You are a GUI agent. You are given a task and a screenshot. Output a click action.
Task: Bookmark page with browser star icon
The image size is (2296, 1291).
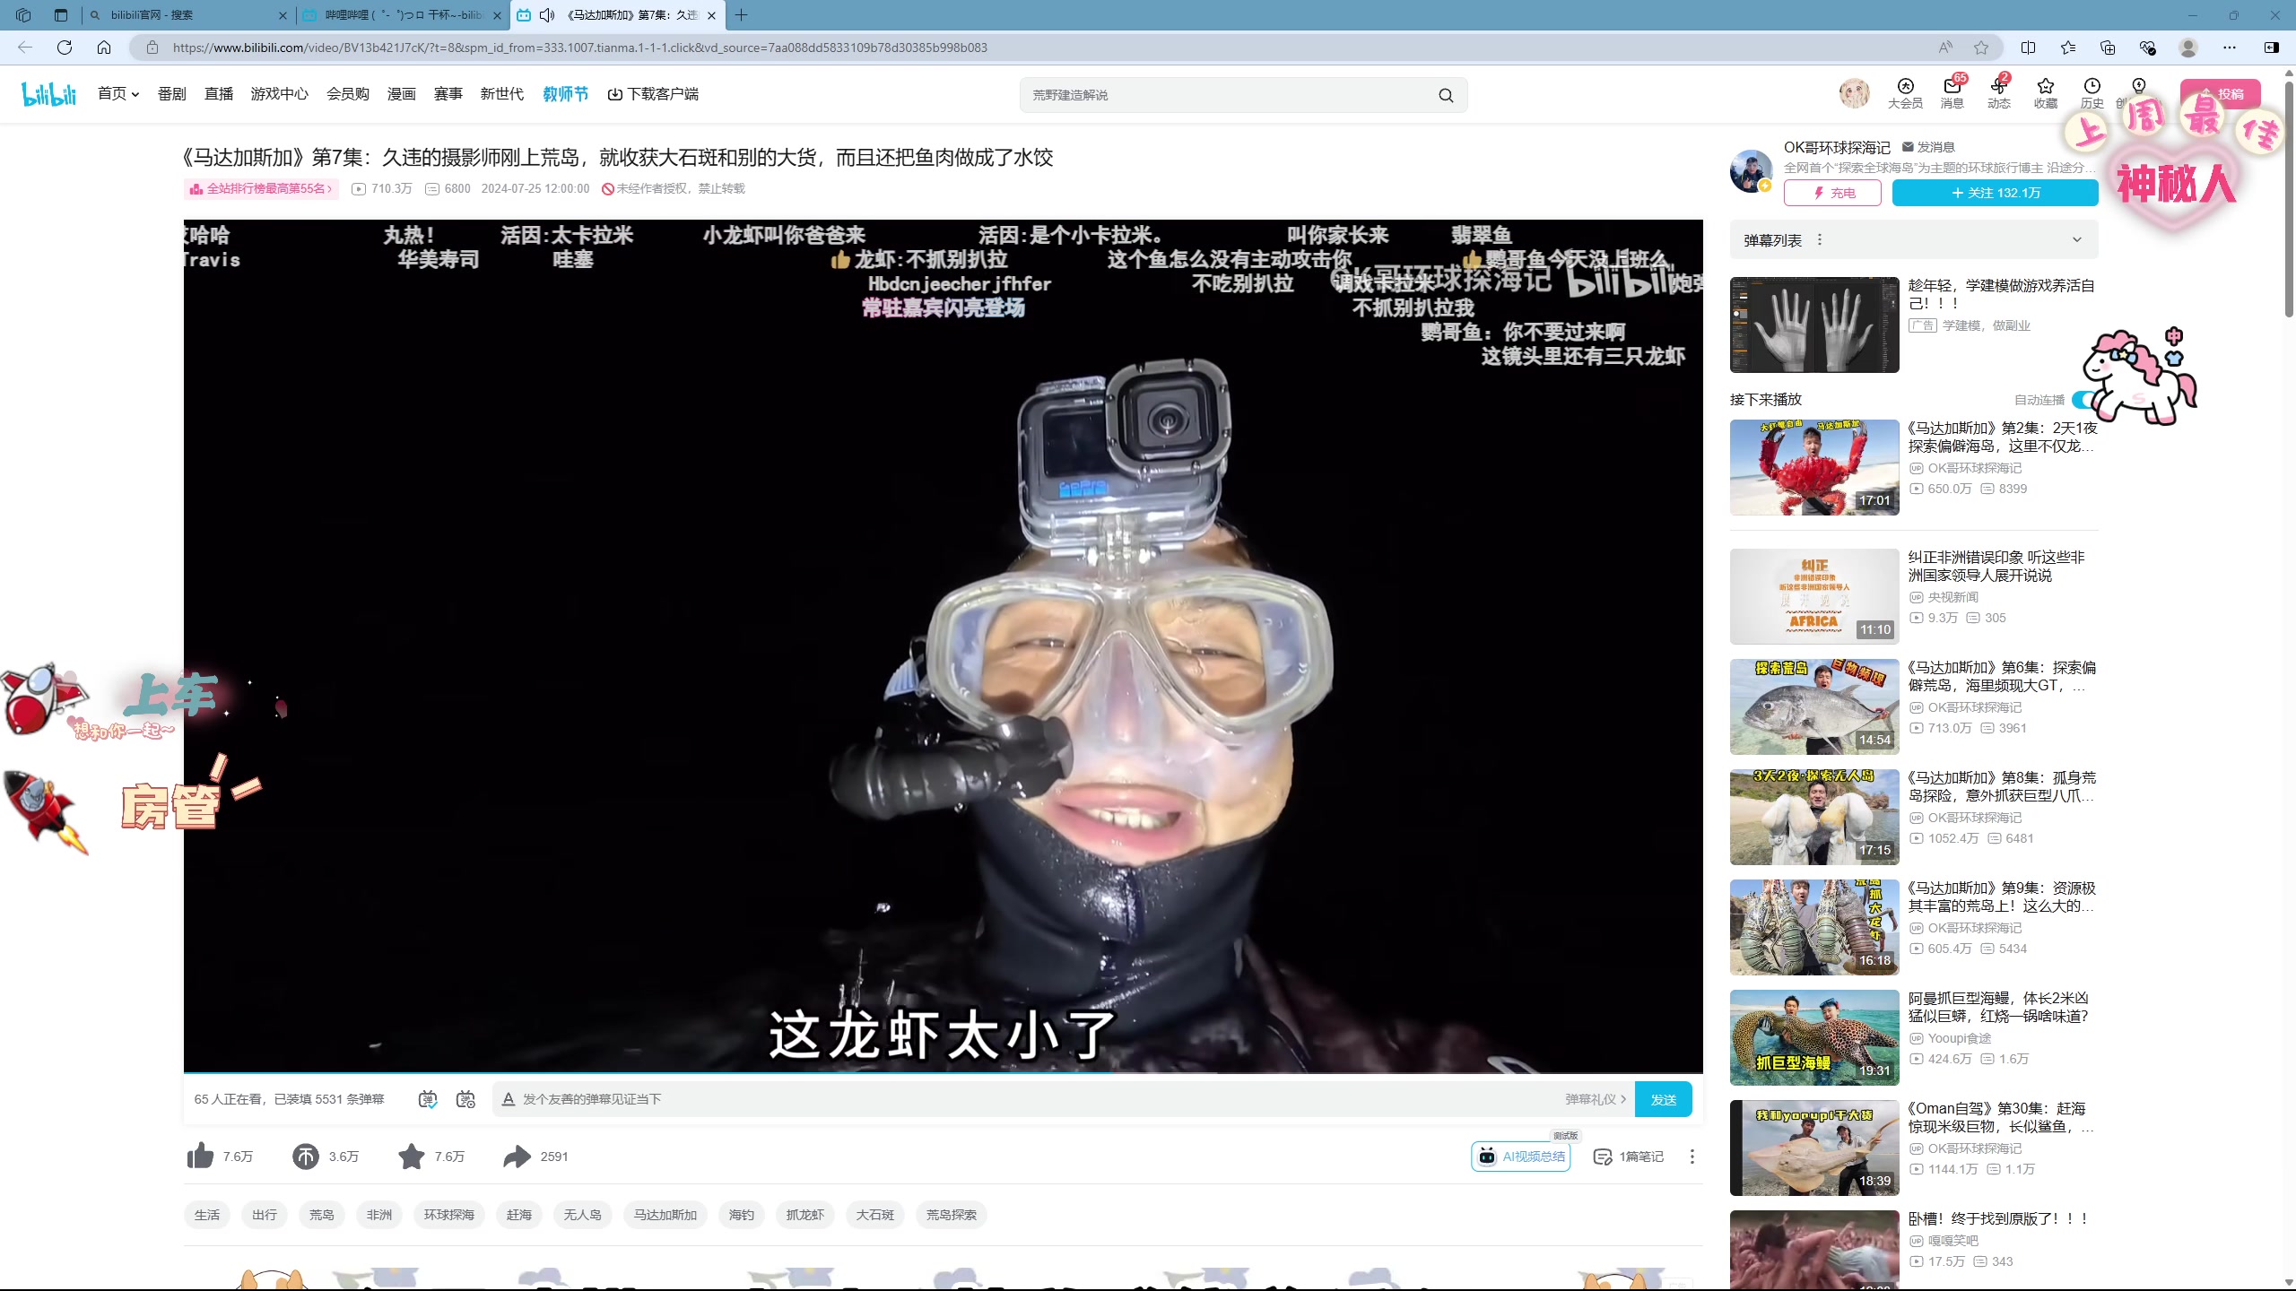coord(1981,48)
